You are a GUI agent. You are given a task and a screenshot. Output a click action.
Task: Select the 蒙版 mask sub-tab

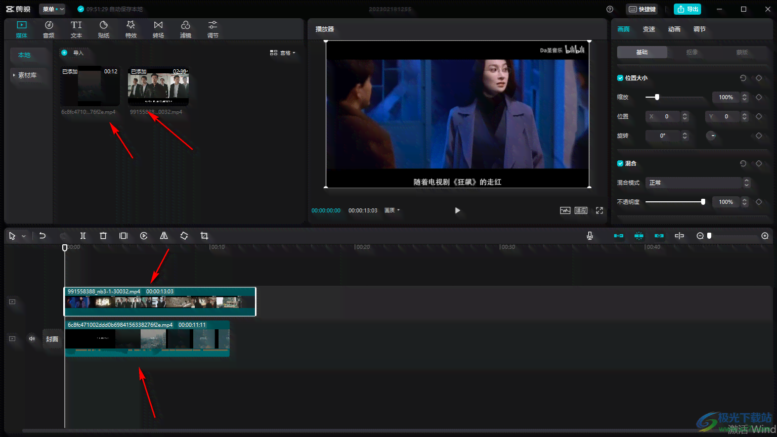pyautogui.click(x=742, y=52)
